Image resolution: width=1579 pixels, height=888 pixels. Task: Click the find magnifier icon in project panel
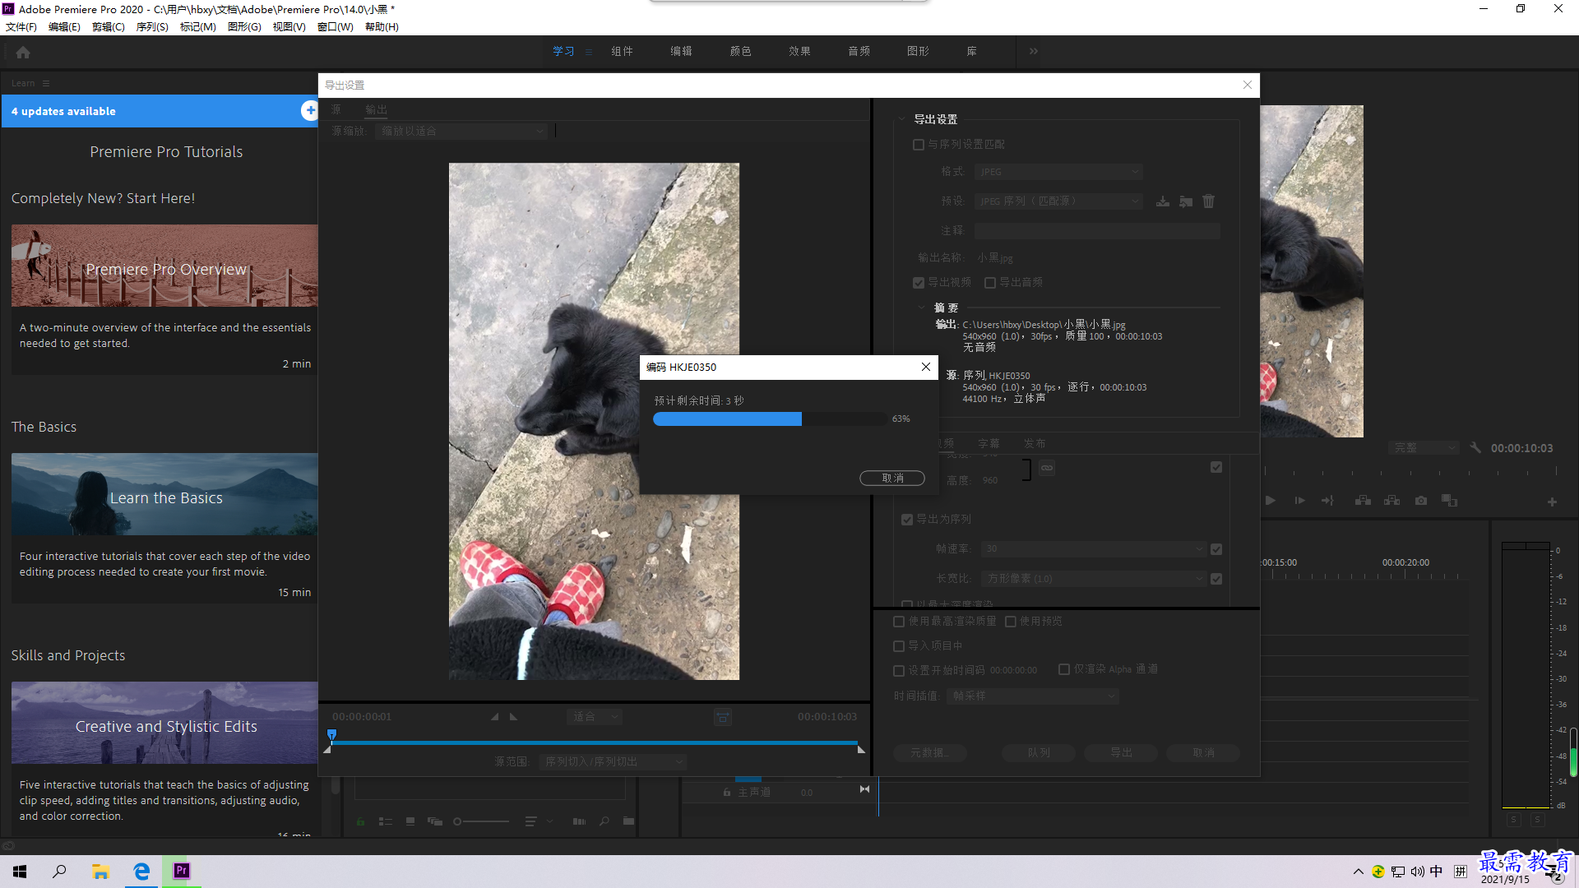pyautogui.click(x=604, y=821)
